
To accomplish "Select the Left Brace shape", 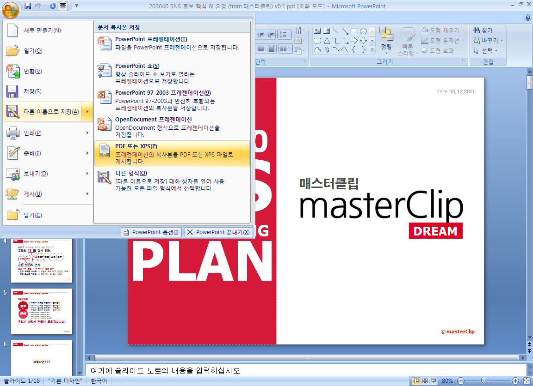I will point(354,50).
